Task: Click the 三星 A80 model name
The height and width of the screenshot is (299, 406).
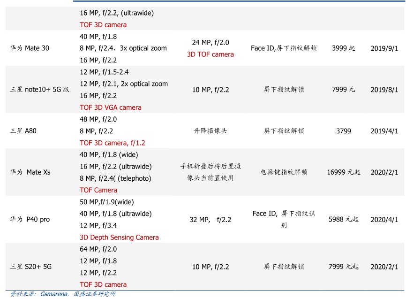Action: coord(23,131)
